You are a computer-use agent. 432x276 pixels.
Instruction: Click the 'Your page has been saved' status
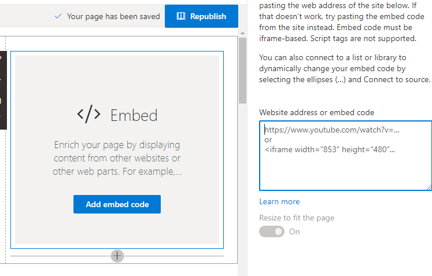coord(113,17)
